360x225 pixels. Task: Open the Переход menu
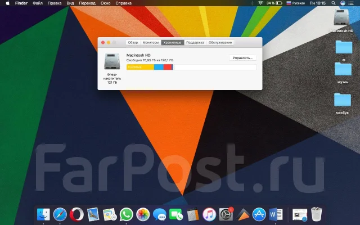87,3
